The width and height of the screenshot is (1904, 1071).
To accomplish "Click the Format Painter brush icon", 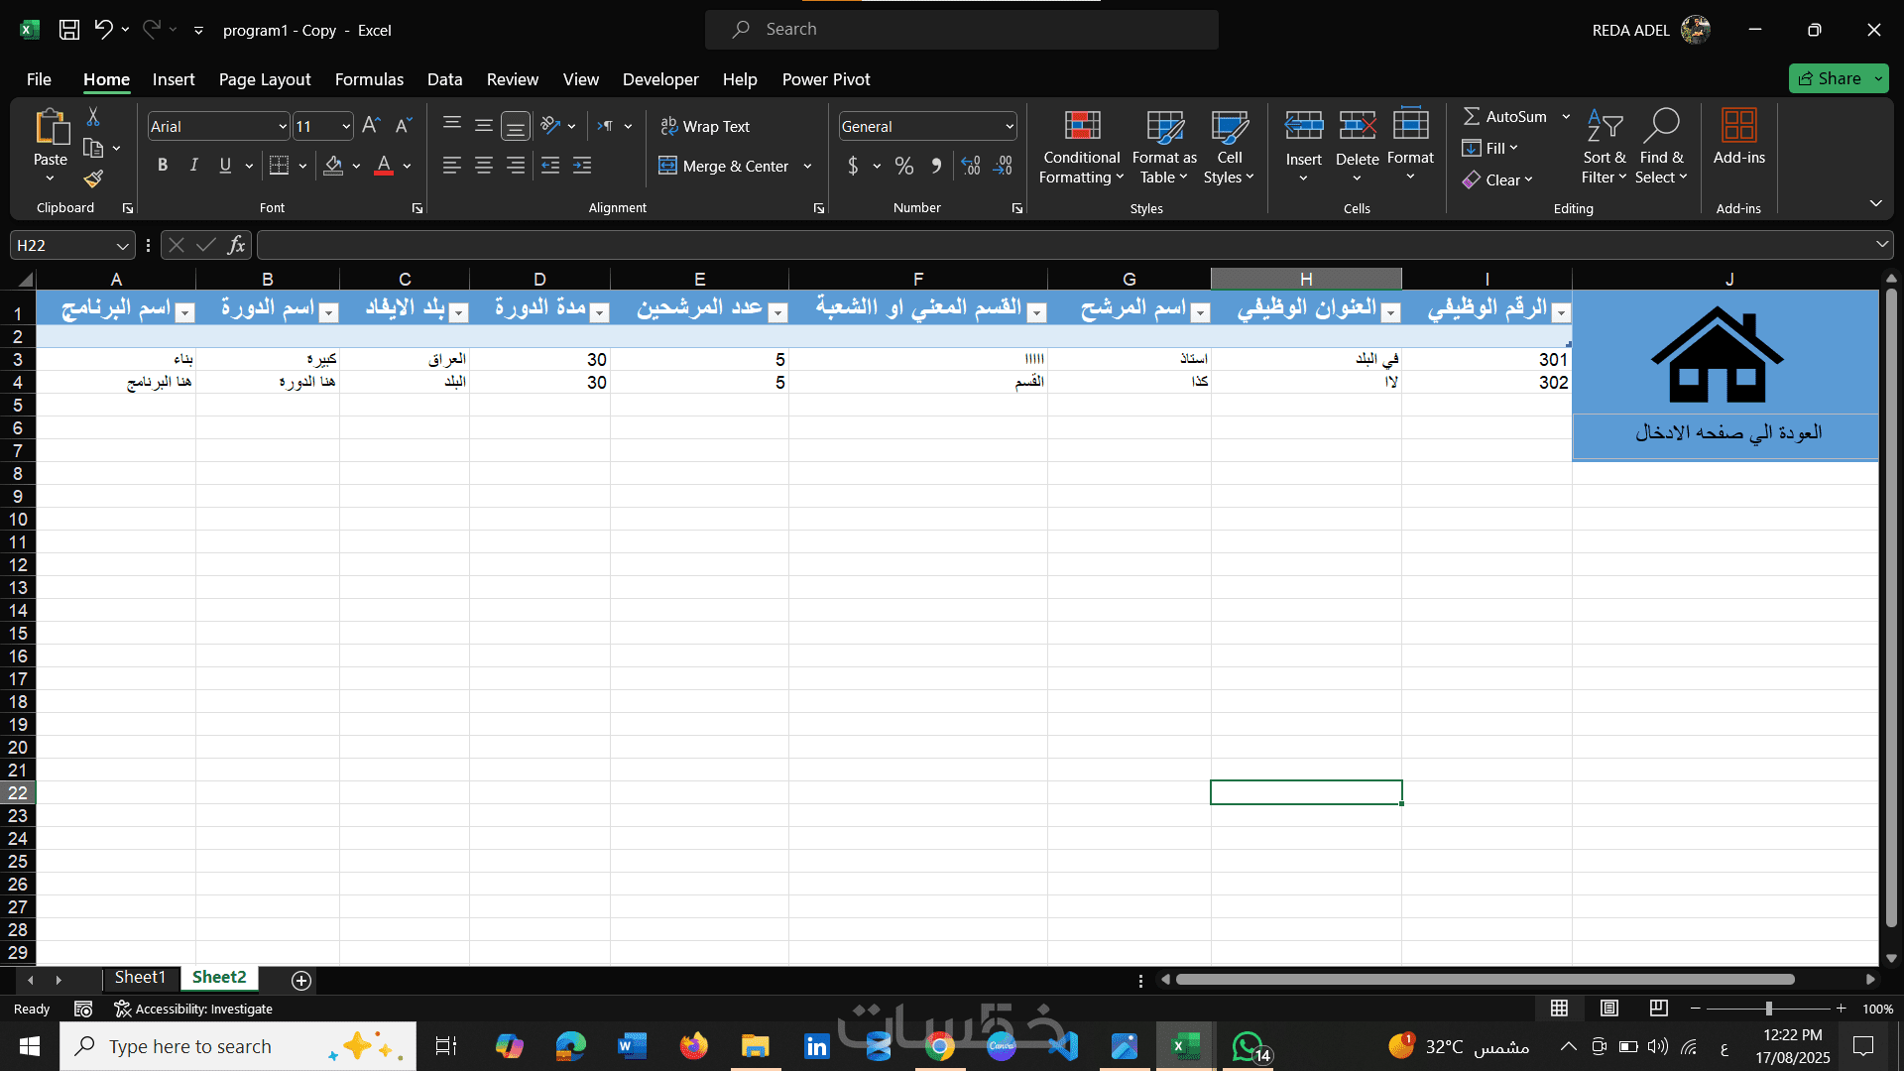I will (93, 179).
